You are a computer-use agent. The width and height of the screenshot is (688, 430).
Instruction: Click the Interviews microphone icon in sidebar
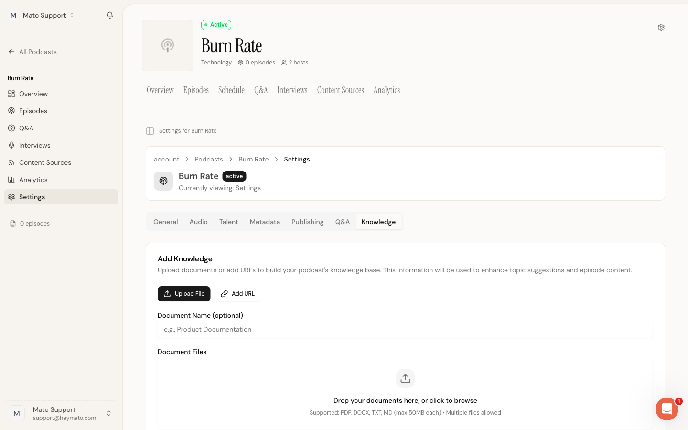[11, 145]
